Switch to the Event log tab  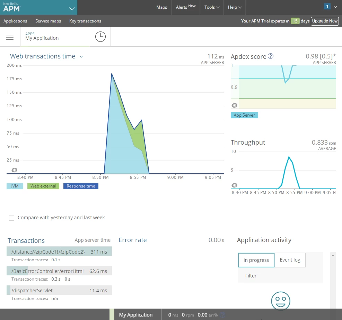[x=290, y=260]
